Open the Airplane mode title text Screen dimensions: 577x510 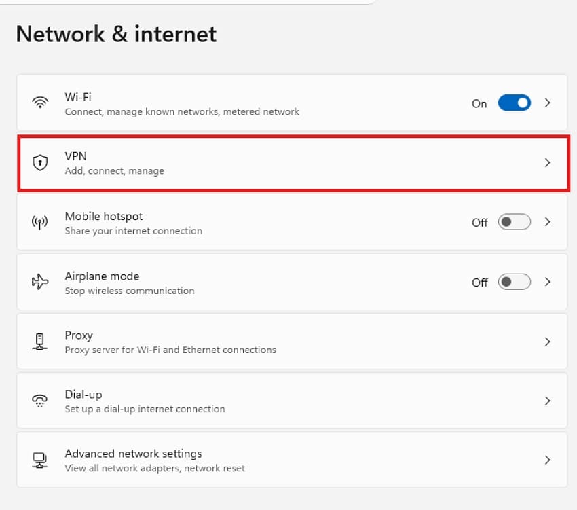coord(102,276)
